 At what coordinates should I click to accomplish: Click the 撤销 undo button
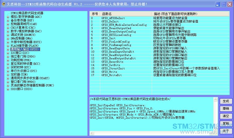pos(226,109)
